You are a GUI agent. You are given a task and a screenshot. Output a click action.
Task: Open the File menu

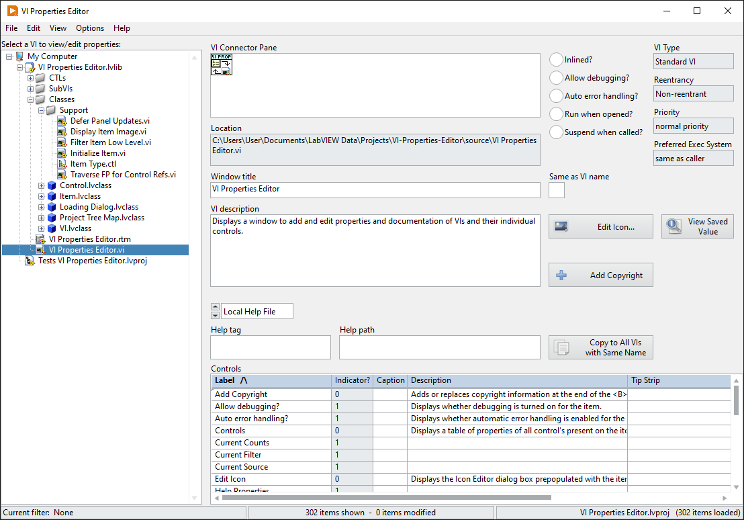[x=11, y=28]
